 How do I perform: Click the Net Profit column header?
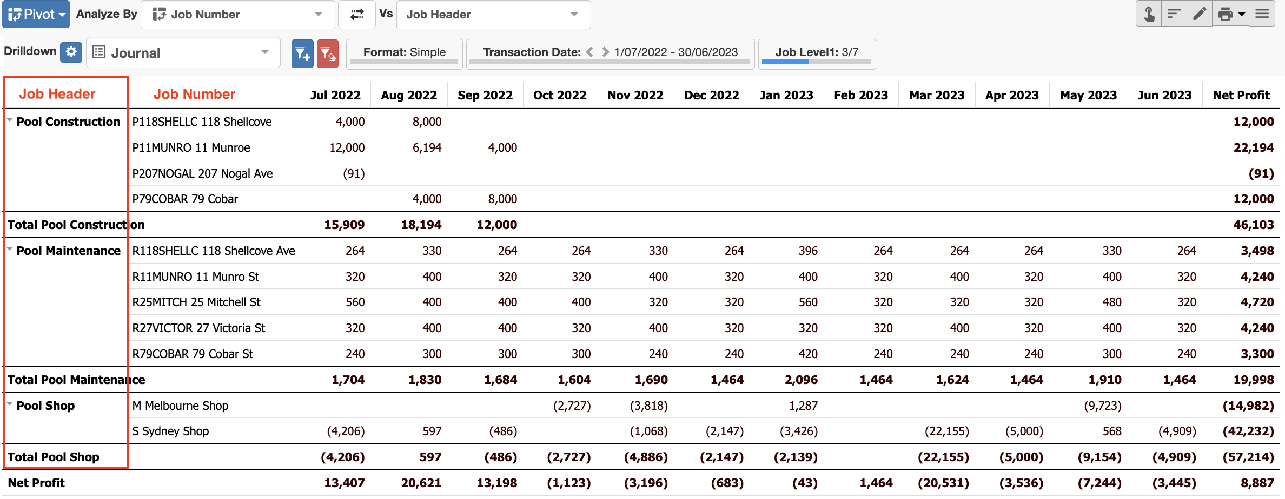coord(1241,95)
